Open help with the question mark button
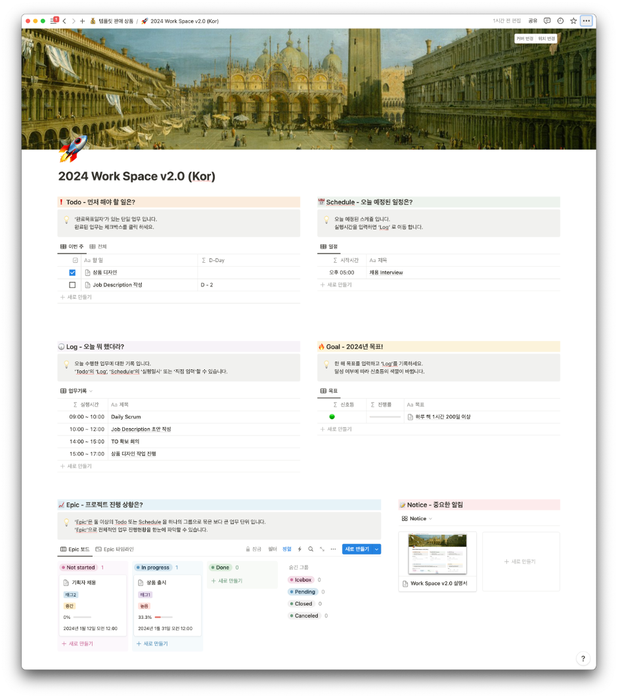 (x=583, y=658)
